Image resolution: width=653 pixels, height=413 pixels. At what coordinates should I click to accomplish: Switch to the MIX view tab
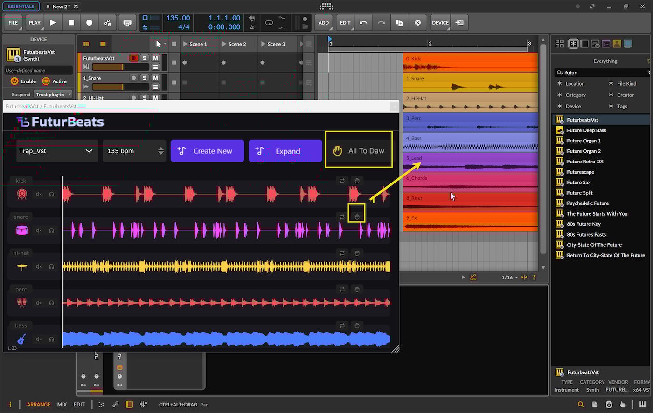(x=62, y=405)
